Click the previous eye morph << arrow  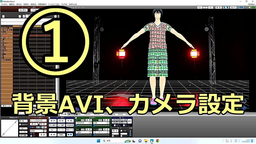click(77, 123)
